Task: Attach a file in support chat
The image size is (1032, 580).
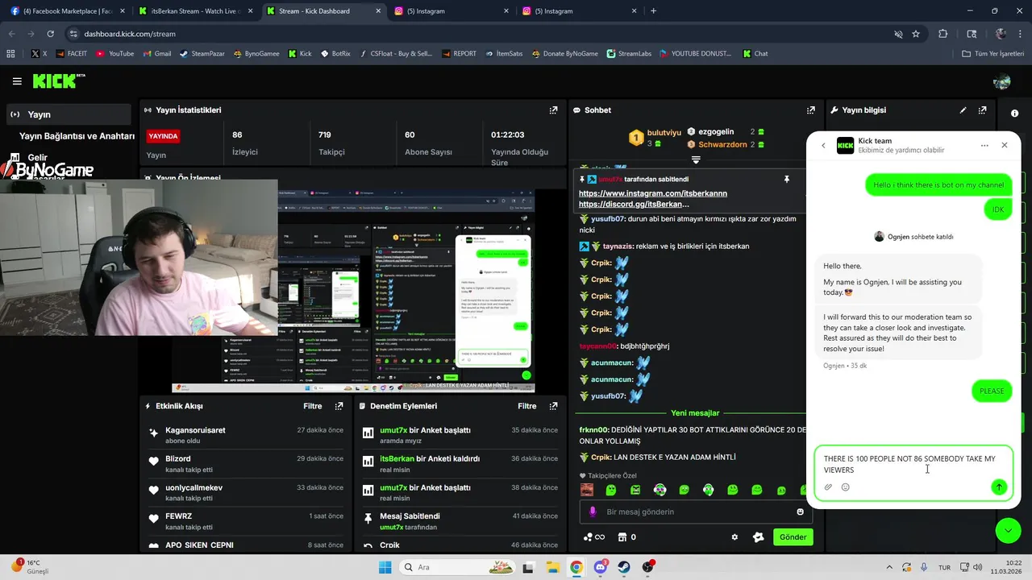Action: coord(828,487)
